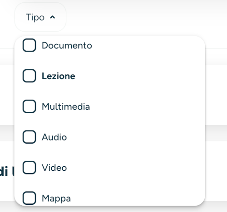This screenshot has height=212, width=227.
Task: Choose the Audio option text
Action: point(54,137)
